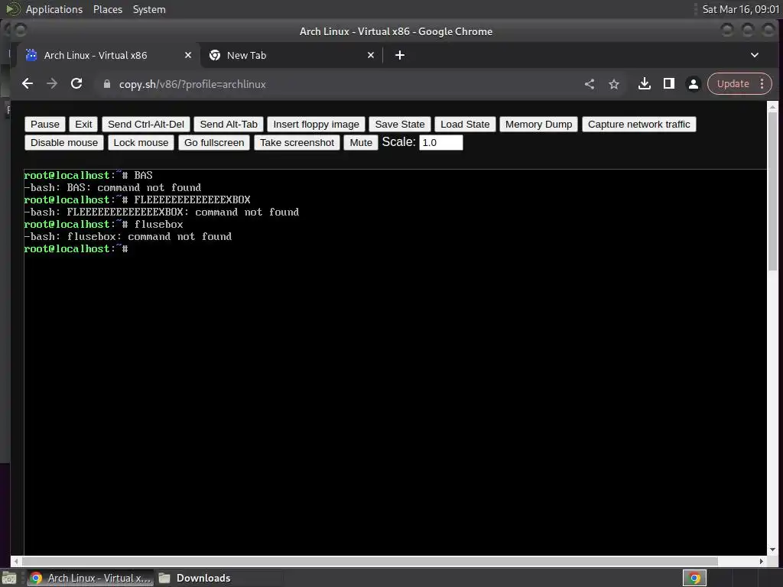Click the Load State button
This screenshot has width=783, height=587.
coord(465,125)
